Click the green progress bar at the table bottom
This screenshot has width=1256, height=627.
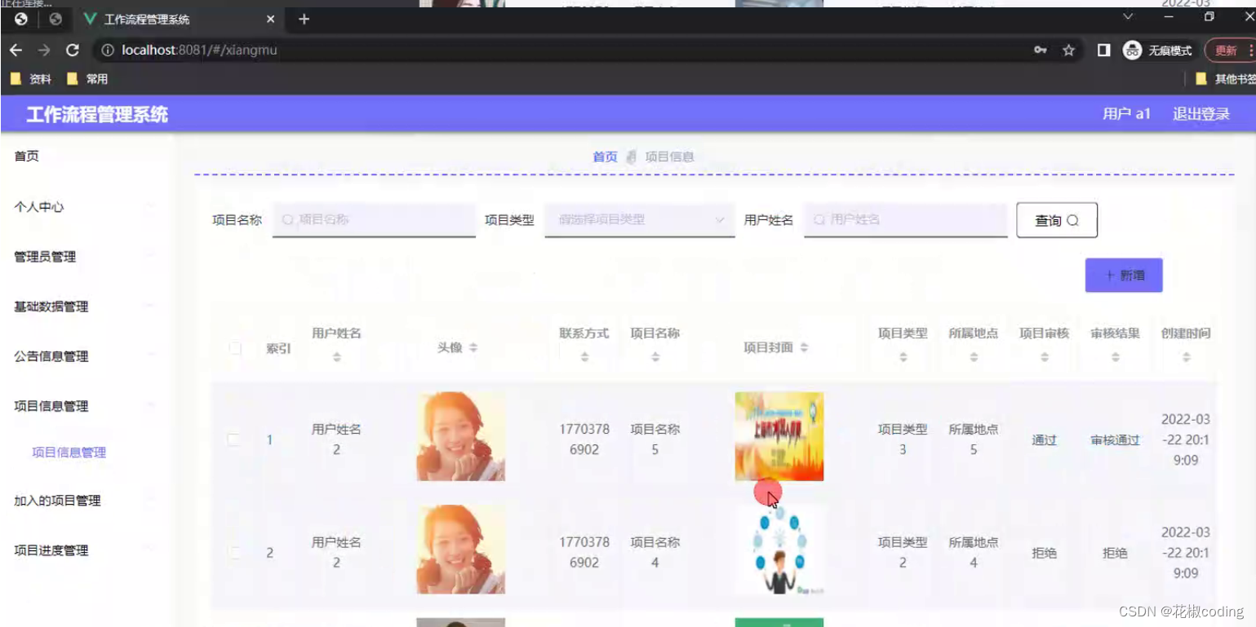pos(779,622)
